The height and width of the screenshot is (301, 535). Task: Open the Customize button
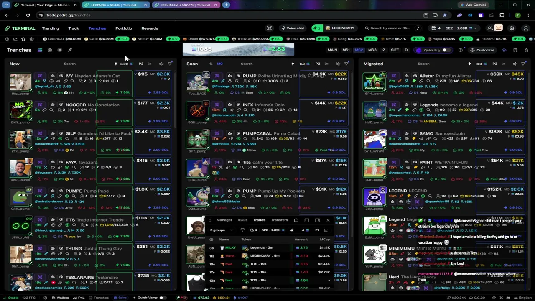coord(482,50)
